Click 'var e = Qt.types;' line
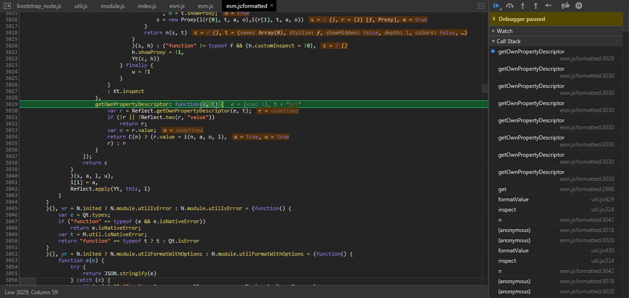Screen dimensions: 629x298 click(x=84, y=215)
